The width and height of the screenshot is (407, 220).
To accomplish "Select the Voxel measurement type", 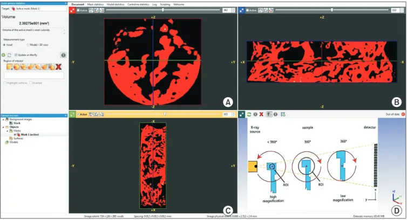I will 4,45.
